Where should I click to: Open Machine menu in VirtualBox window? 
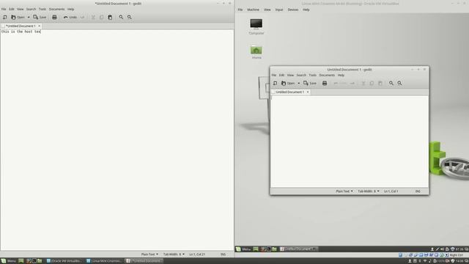pyautogui.click(x=253, y=10)
